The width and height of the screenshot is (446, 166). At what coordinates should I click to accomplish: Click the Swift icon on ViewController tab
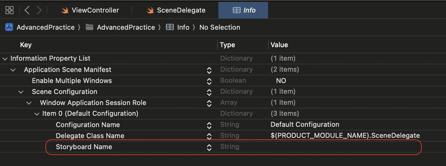[x=65, y=10]
